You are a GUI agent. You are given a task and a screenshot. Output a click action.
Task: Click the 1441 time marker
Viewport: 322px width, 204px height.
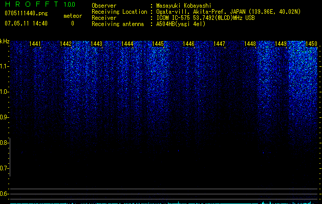35,44
